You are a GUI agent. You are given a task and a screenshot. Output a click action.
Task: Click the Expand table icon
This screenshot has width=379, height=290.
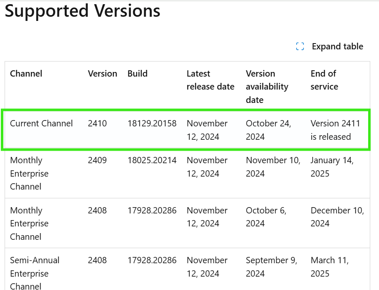pyautogui.click(x=300, y=46)
